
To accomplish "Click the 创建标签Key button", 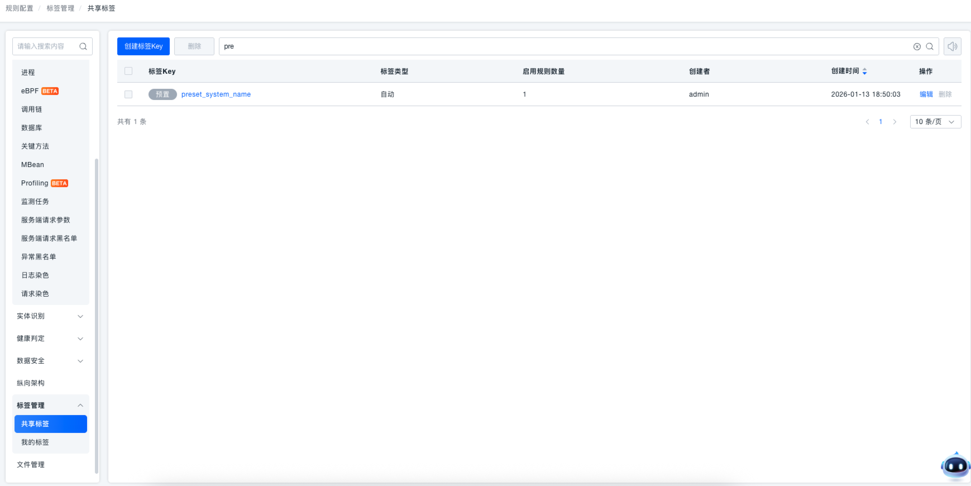I will tap(144, 46).
